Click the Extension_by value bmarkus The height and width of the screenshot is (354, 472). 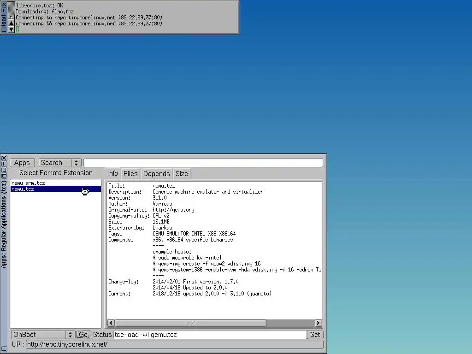[x=162, y=228]
